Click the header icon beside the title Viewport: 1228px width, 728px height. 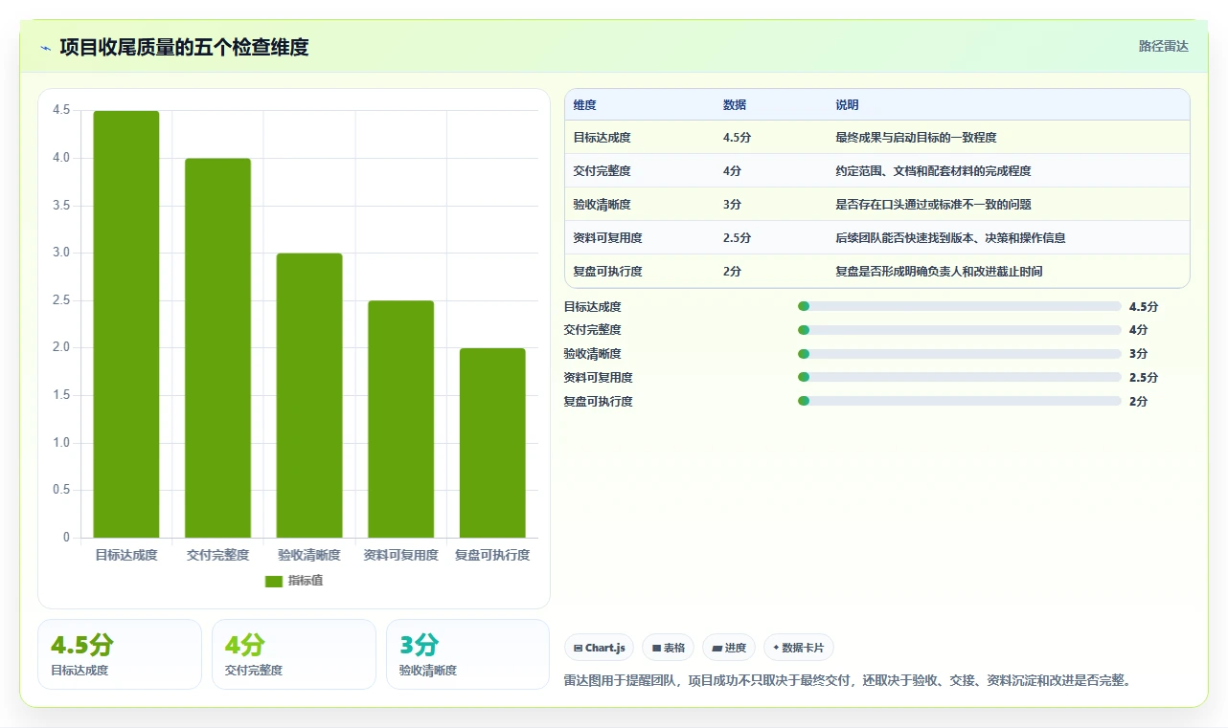(x=45, y=48)
